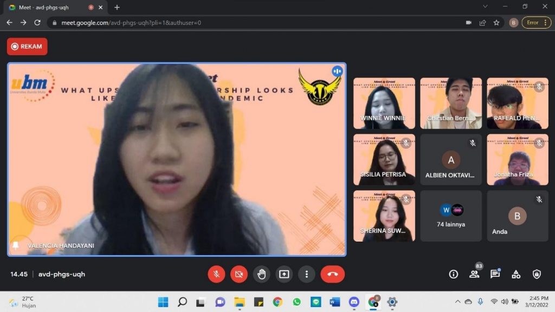Open LINE app from taskbar
This screenshot has width=555, height=312.
[x=316, y=302]
